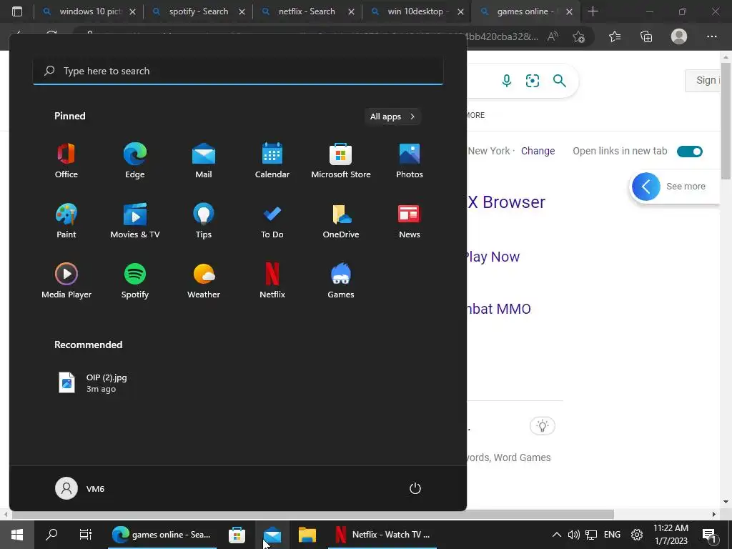Open Edge Settings and more menu
Viewport: 732px width, 549px height.
tap(711, 36)
